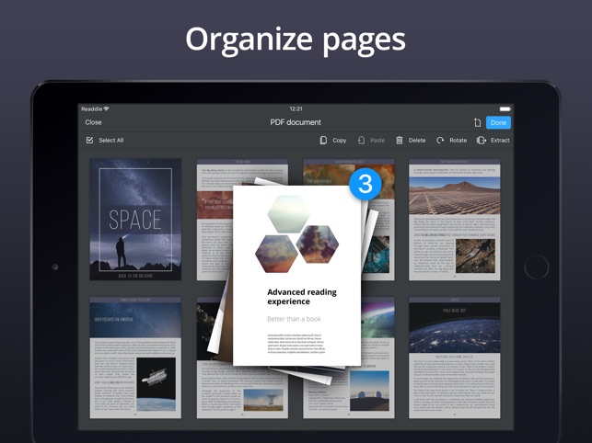
Task: Click the Wi-Fi status icon
Action: pos(107,109)
